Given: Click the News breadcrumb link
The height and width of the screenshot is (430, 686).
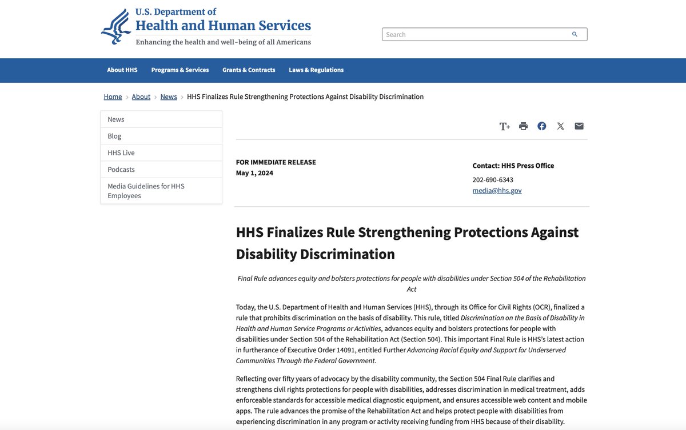Looking at the screenshot, I should (x=169, y=97).
